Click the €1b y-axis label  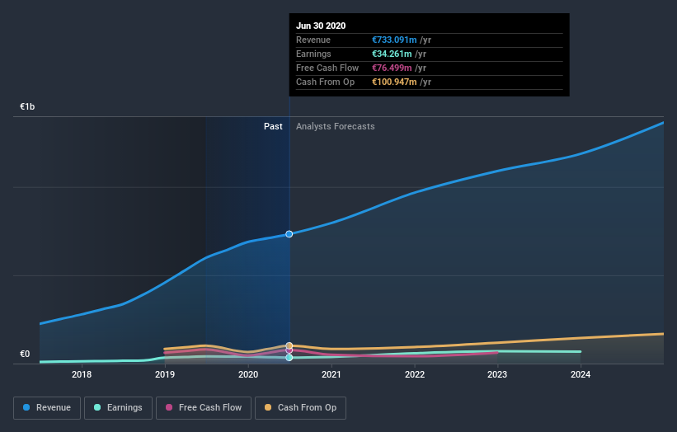pyautogui.click(x=27, y=106)
